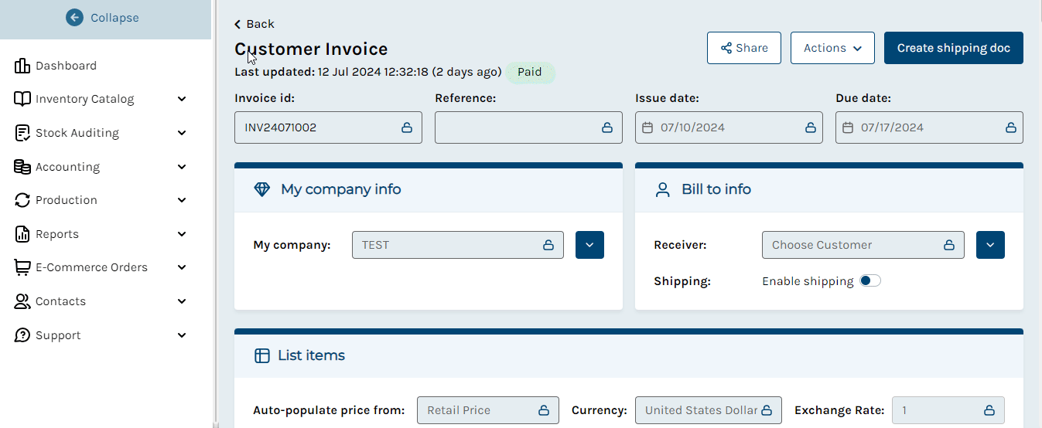Image resolution: width=1042 pixels, height=428 pixels.
Task: Click the Contacts people icon
Action: pos(22,301)
